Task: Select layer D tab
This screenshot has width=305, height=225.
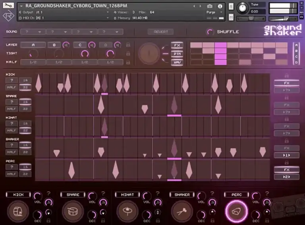Action: 106,45
